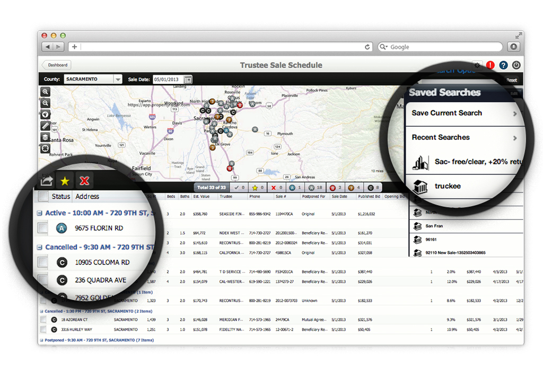The width and height of the screenshot is (543, 371).
Task: Click the red X remove icon
Action: coord(84,181)
